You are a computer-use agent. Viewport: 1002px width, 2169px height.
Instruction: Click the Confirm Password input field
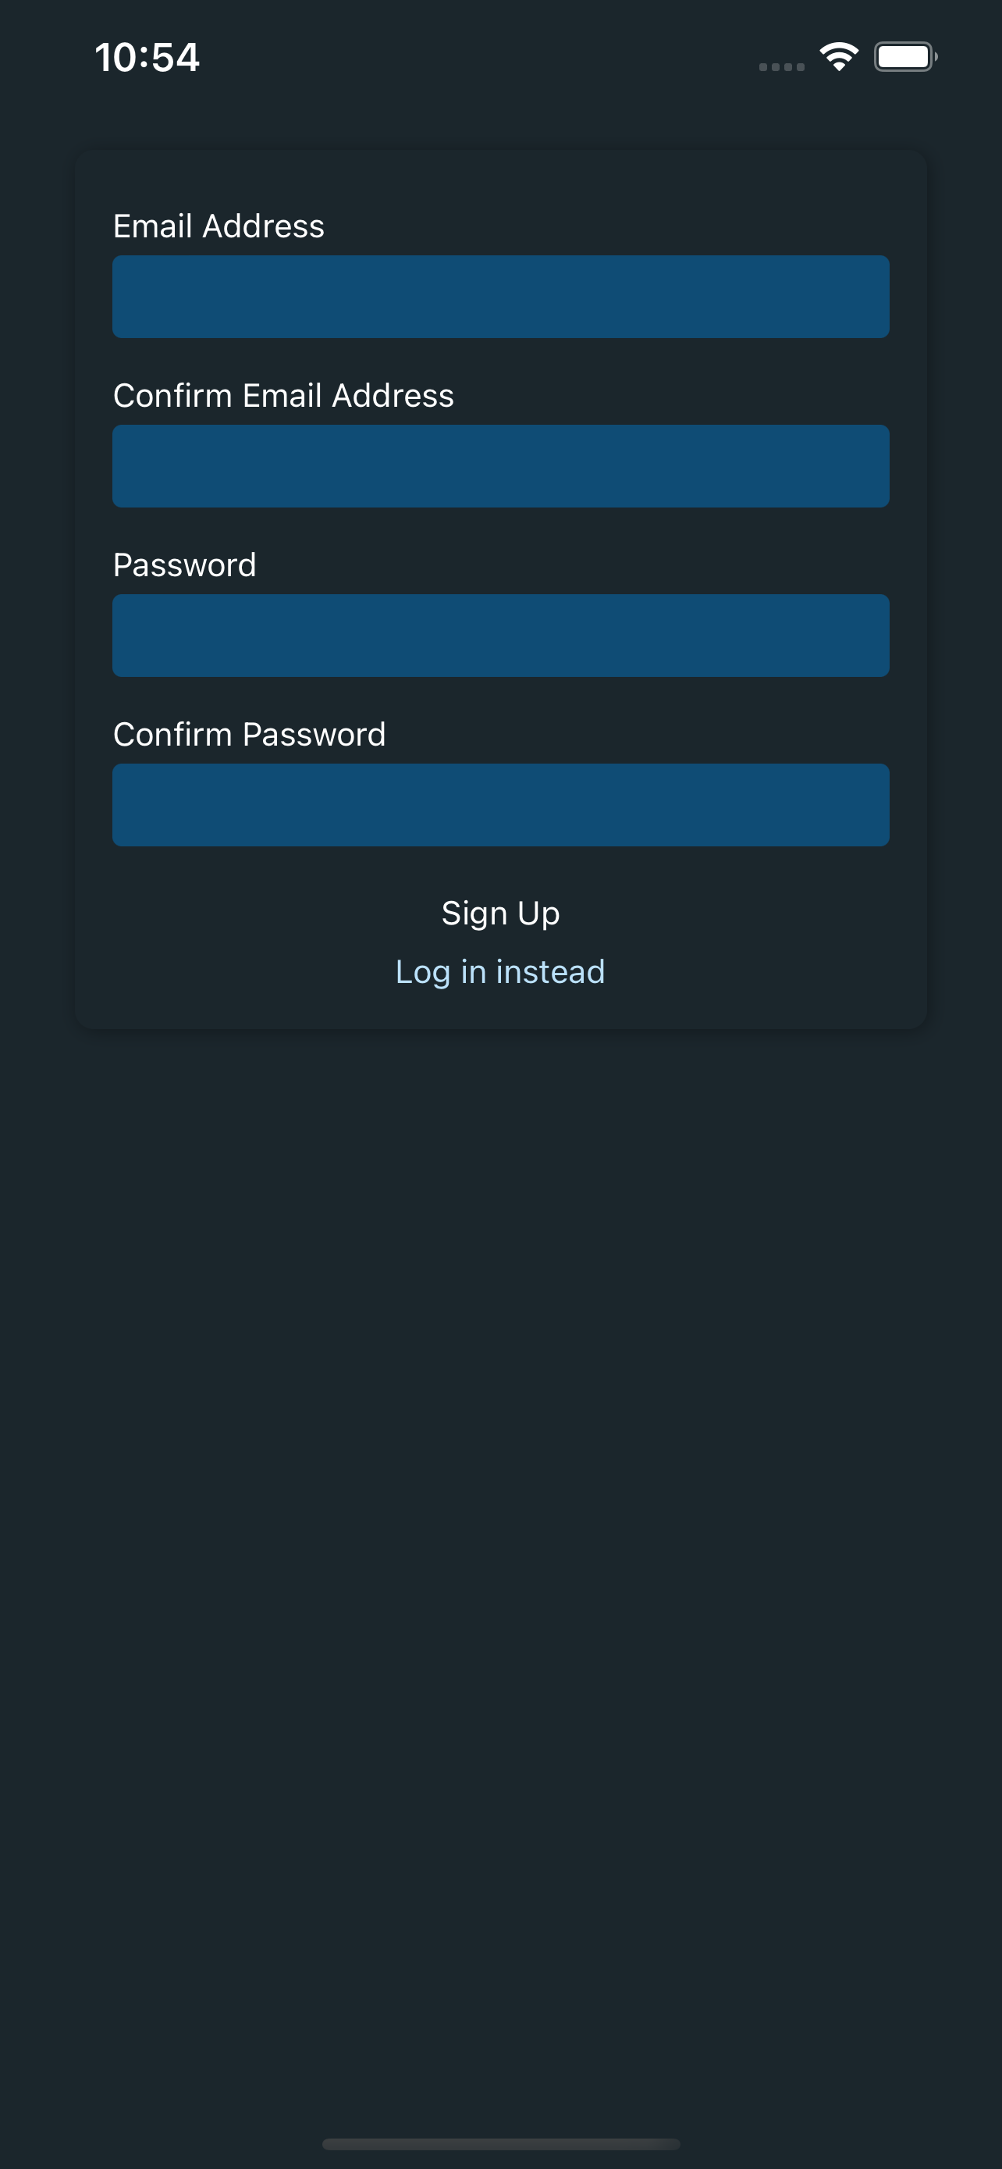click(x=500, y=805)
